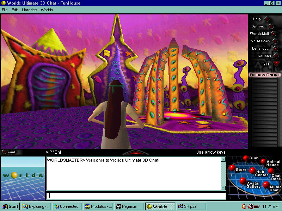Select the Animal House map pin

click(263, 161)
